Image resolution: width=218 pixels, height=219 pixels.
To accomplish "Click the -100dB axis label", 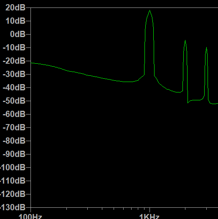I will pos(13,167).
